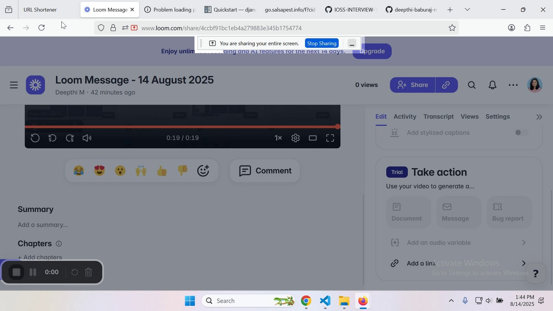Open the three-dot more options menu

coord(513,85)
